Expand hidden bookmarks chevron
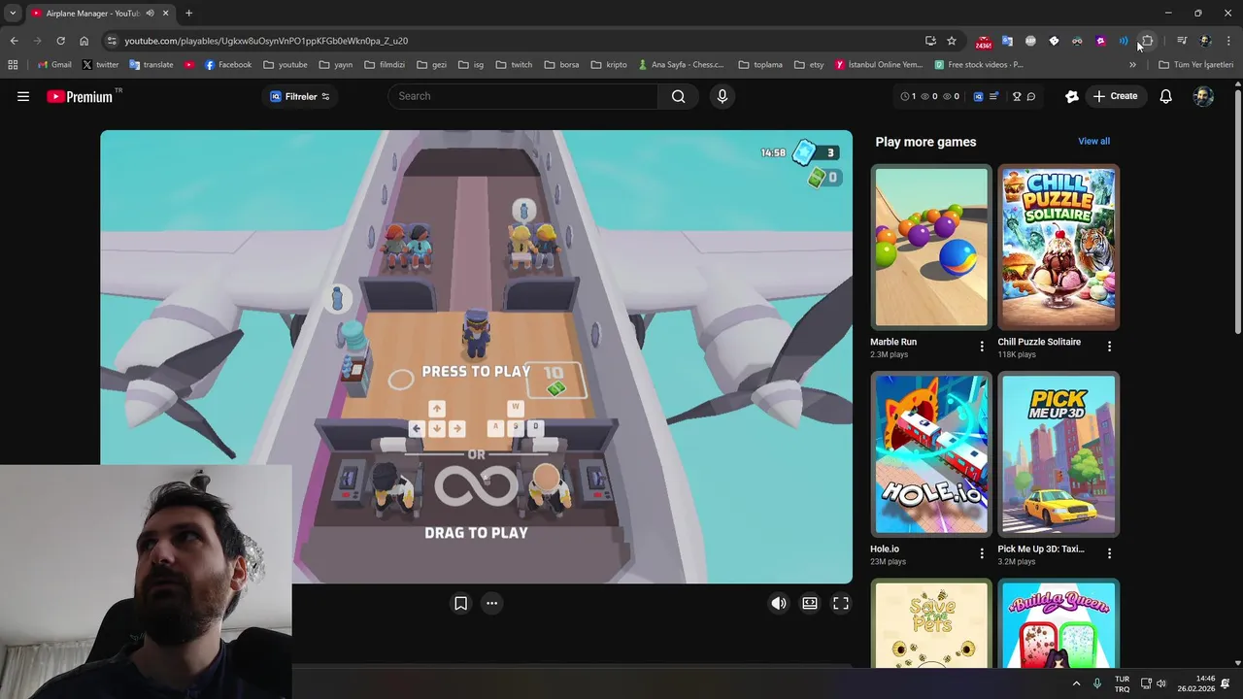This screenshot has width=1243, height=699. tap(1132, 65)
